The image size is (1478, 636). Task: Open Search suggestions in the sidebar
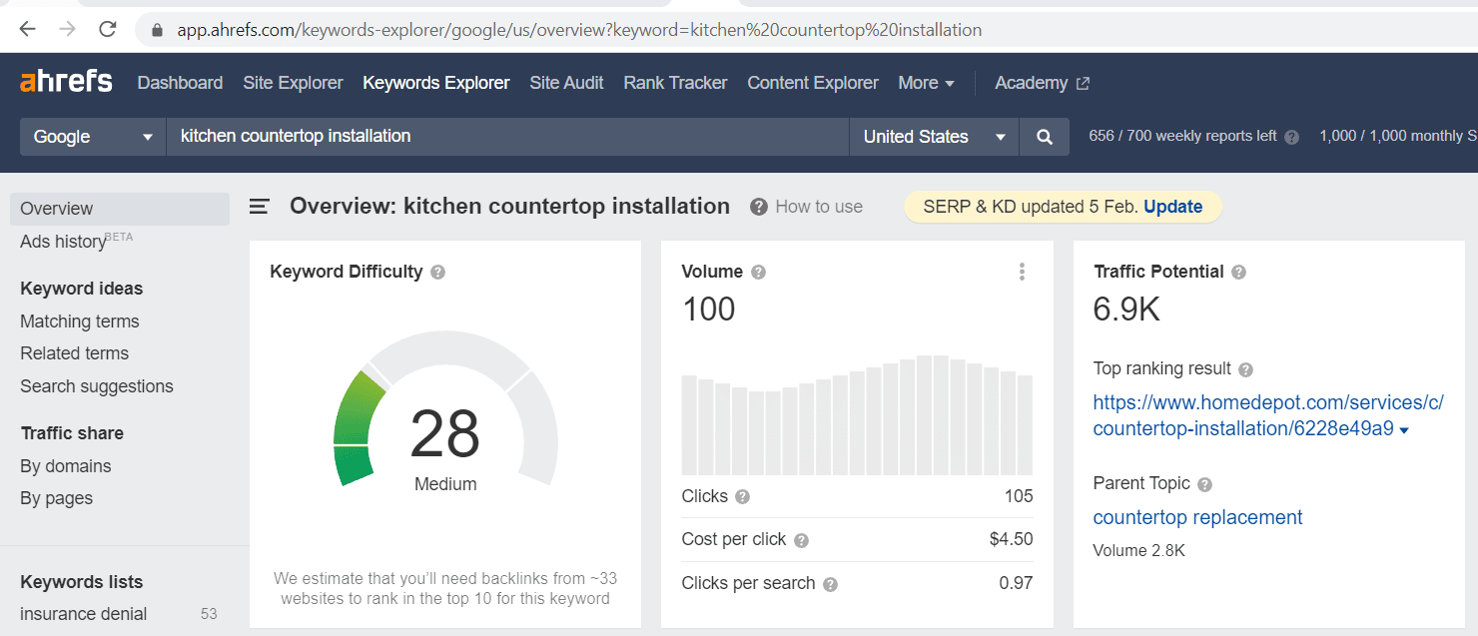(97, 386)
